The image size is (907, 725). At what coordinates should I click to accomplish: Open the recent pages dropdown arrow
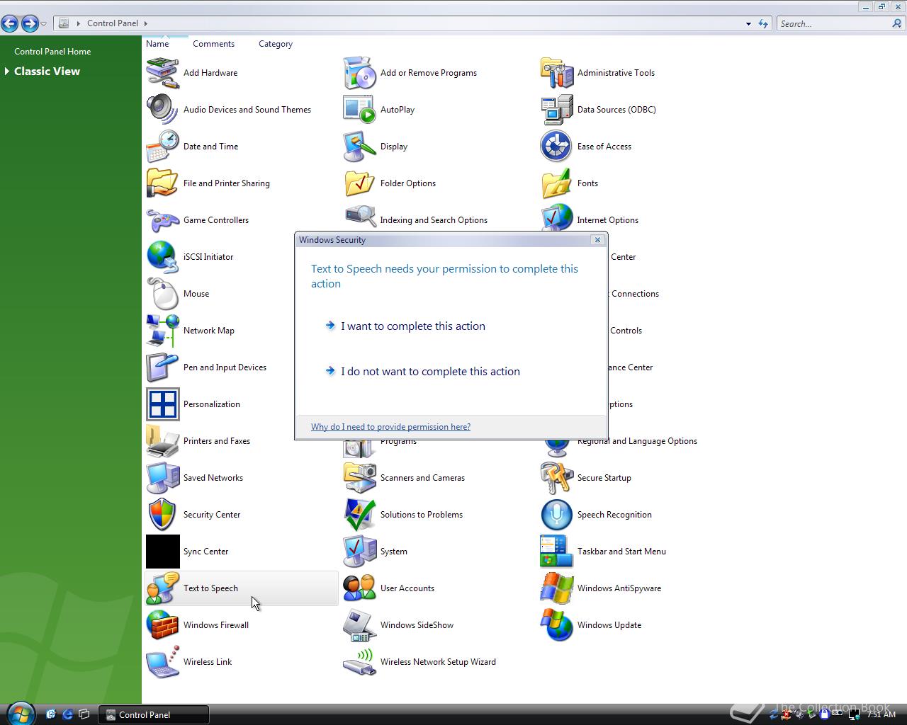[x=44, y=24]
